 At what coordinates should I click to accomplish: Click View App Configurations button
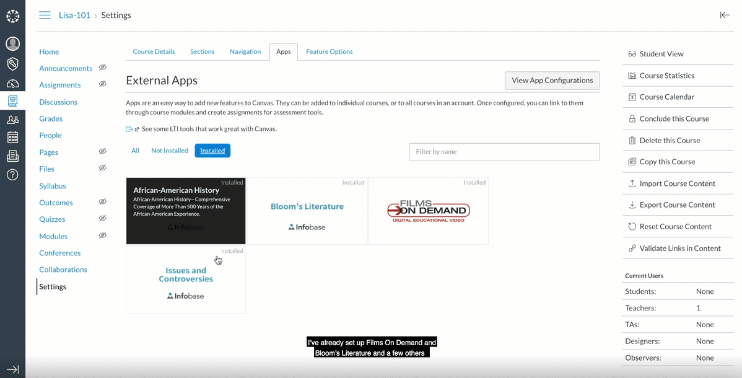click(x=552, y=81)
